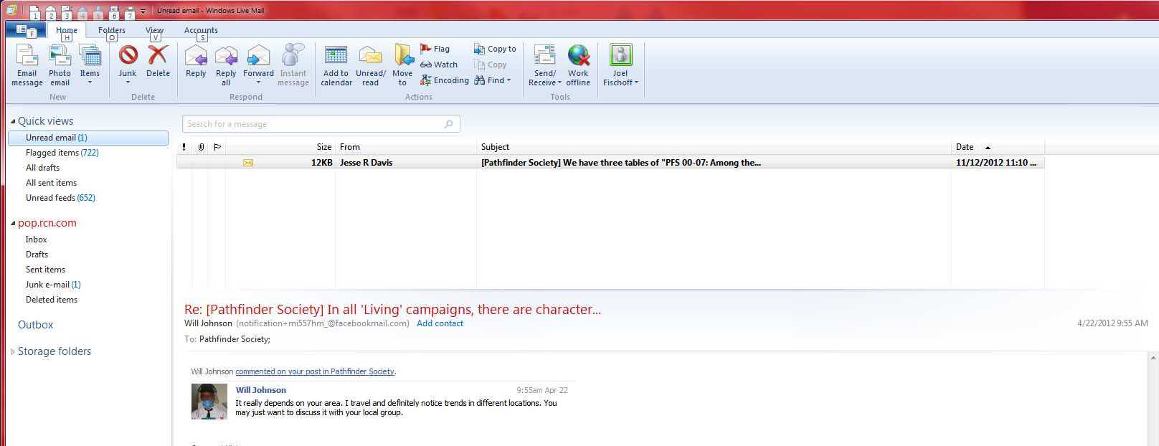Sort messages by attachment column
The image size is (1159, 446).
[201, 147]
